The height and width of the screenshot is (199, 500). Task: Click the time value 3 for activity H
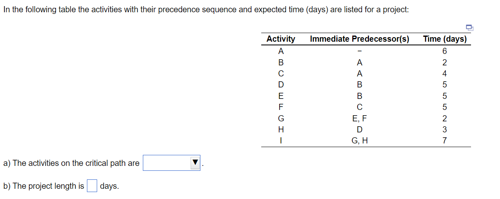tap(445, 130)
